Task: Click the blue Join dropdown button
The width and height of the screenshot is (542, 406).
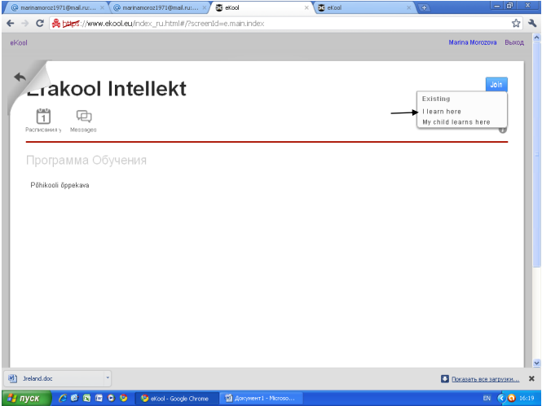Action: (496, 85)
